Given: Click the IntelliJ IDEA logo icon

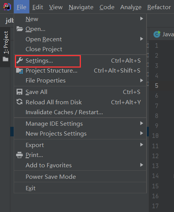Looking at the screenshot, I should 7,7.
